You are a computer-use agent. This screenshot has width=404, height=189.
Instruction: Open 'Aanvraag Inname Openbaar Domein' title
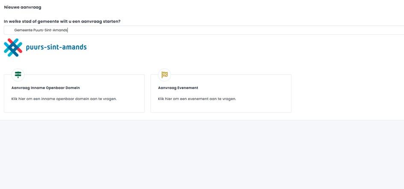[x=45, y=88]
